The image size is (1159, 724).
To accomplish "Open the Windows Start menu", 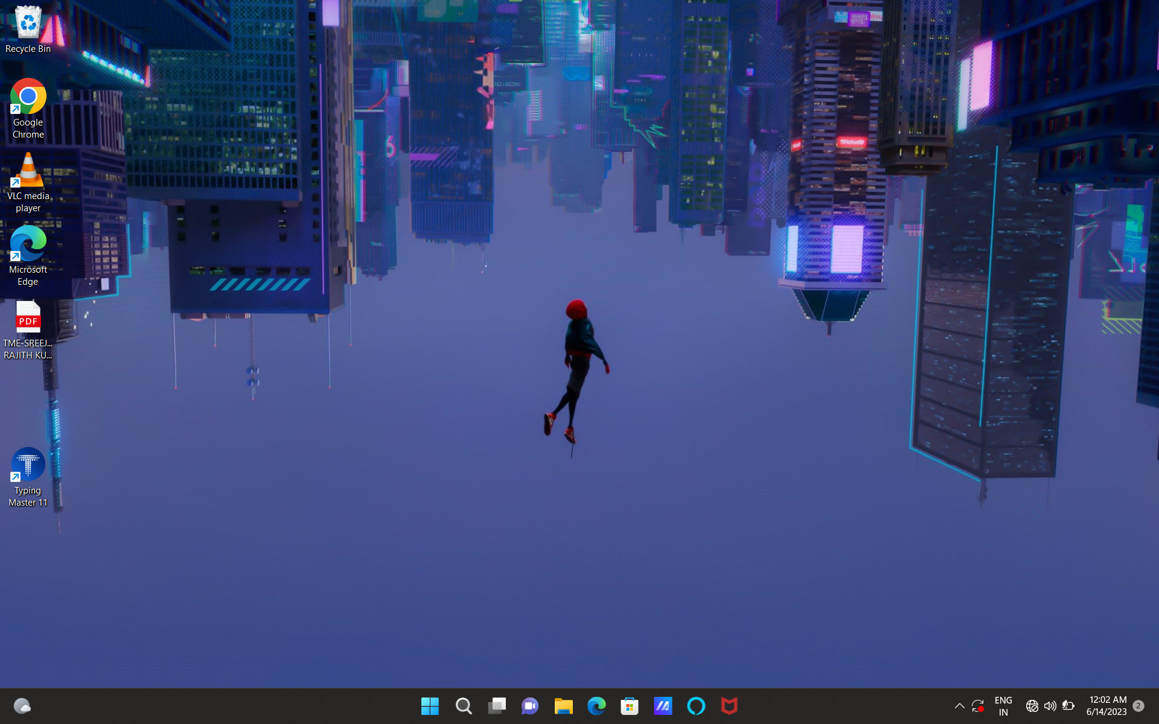I will [x=430, y=706].
